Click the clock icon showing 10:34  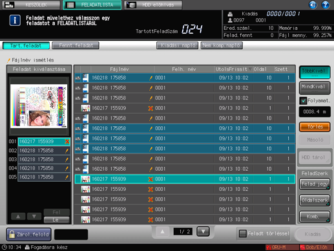(x=4, y=247)
